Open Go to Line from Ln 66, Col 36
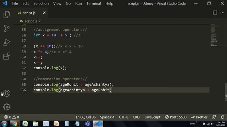This screenshot has width=227, height=127. click(x=85, y=117)
